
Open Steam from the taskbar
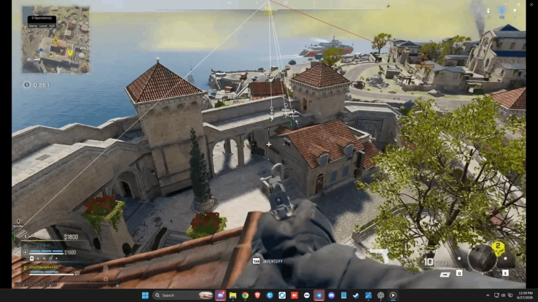pos(356,295)
